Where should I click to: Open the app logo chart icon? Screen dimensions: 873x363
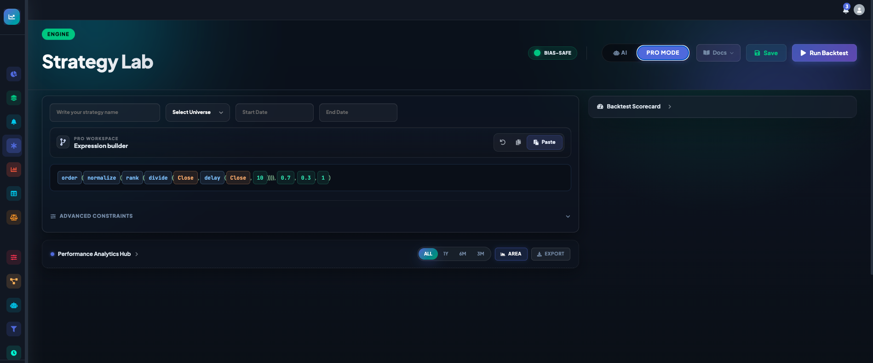(12, 17)
